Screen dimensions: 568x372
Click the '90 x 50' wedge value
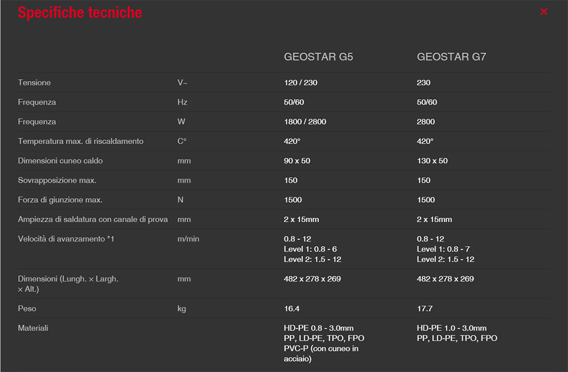tap(297, 161)
